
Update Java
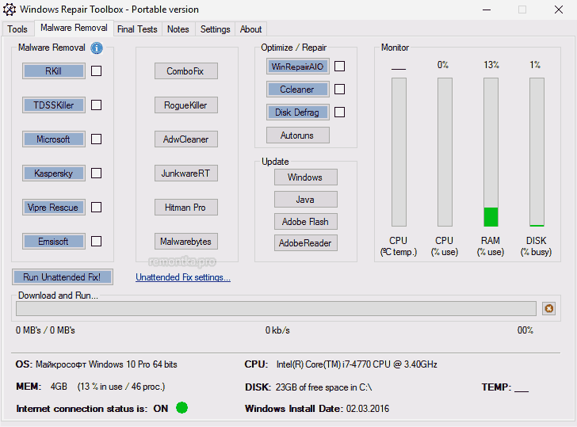(305, 200)
